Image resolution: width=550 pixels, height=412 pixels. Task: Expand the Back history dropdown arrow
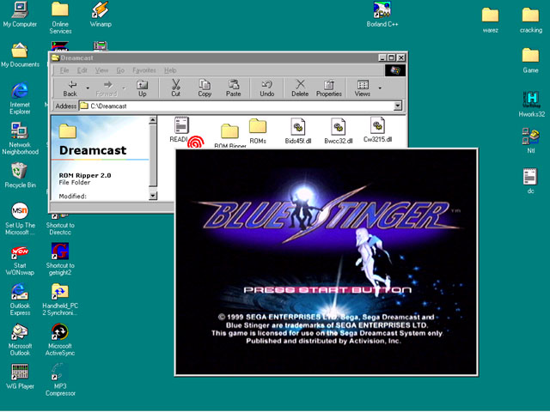point(88,88)
